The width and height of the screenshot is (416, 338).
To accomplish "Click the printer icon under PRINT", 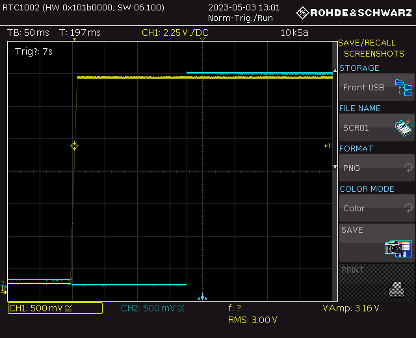I will [396, 289].
